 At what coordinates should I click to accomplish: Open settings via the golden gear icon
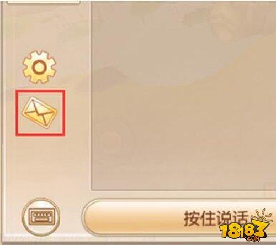39,67
